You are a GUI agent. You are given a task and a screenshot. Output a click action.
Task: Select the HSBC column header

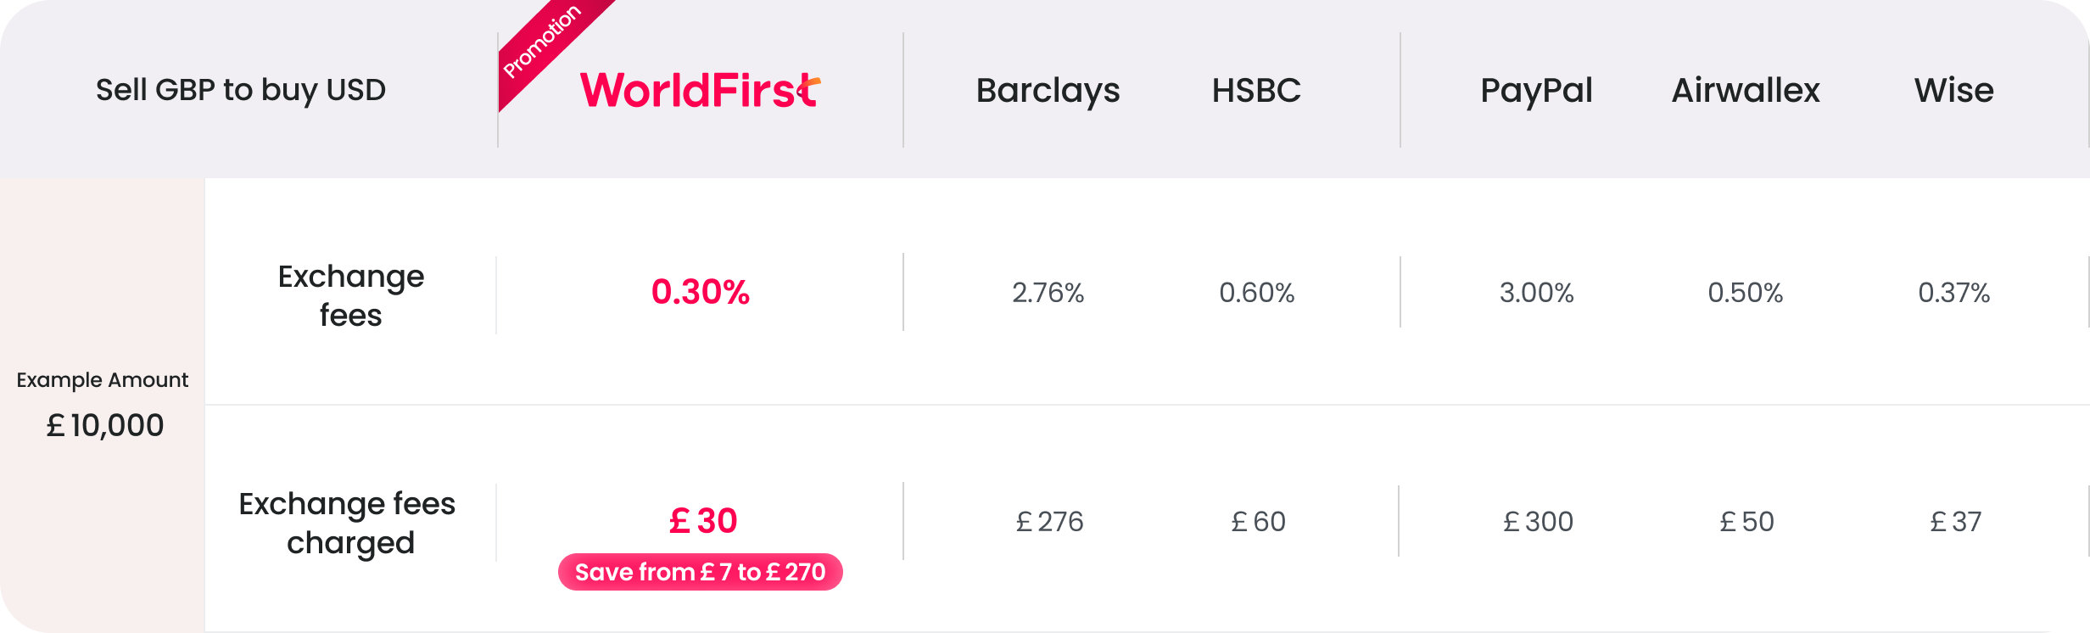tap(1256, 90)
